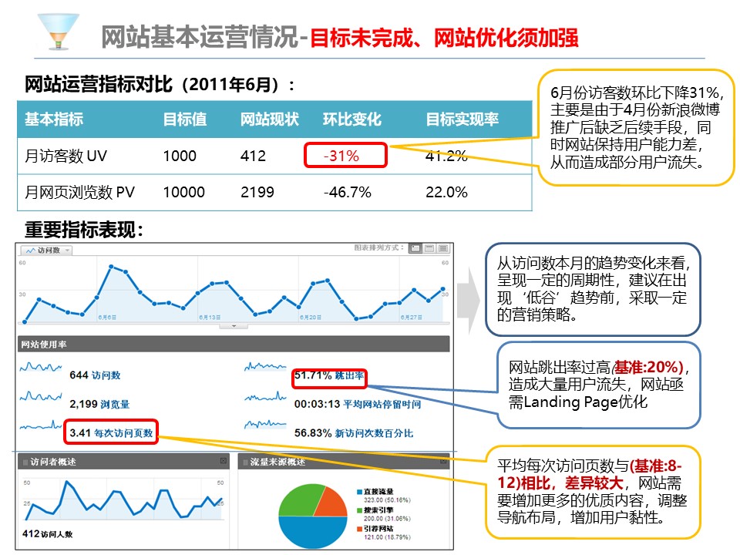Open the 访问数 metric dropdown tab
This screenshot has width=740, height=555.
coord(48,250)
